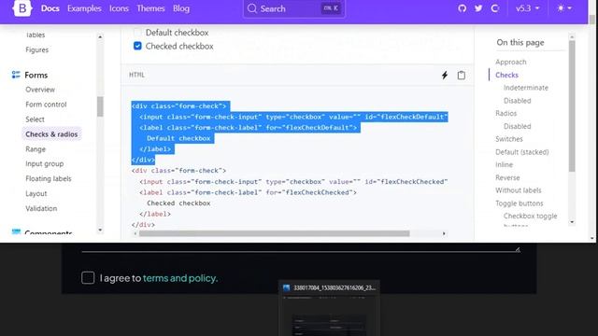The image size is (598, 336).
Task: Open the Twitter icon link
Action: coord(478,8)
